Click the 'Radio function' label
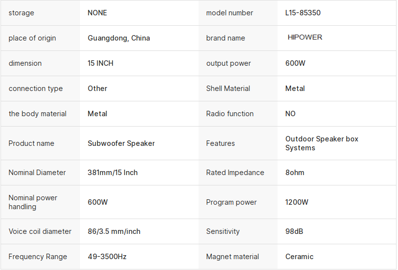 pos(230,114)
